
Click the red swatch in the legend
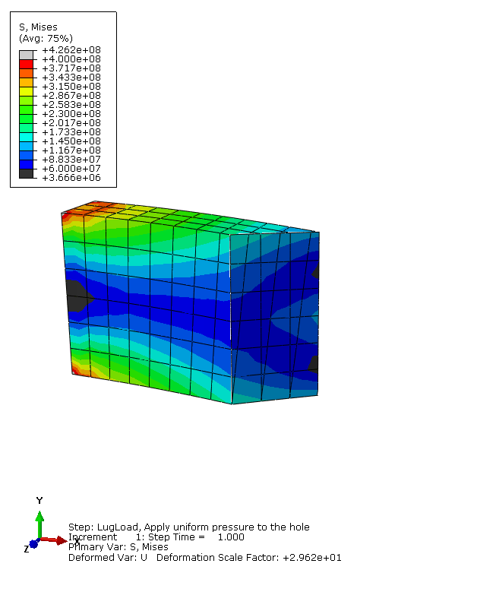(27, 64)
